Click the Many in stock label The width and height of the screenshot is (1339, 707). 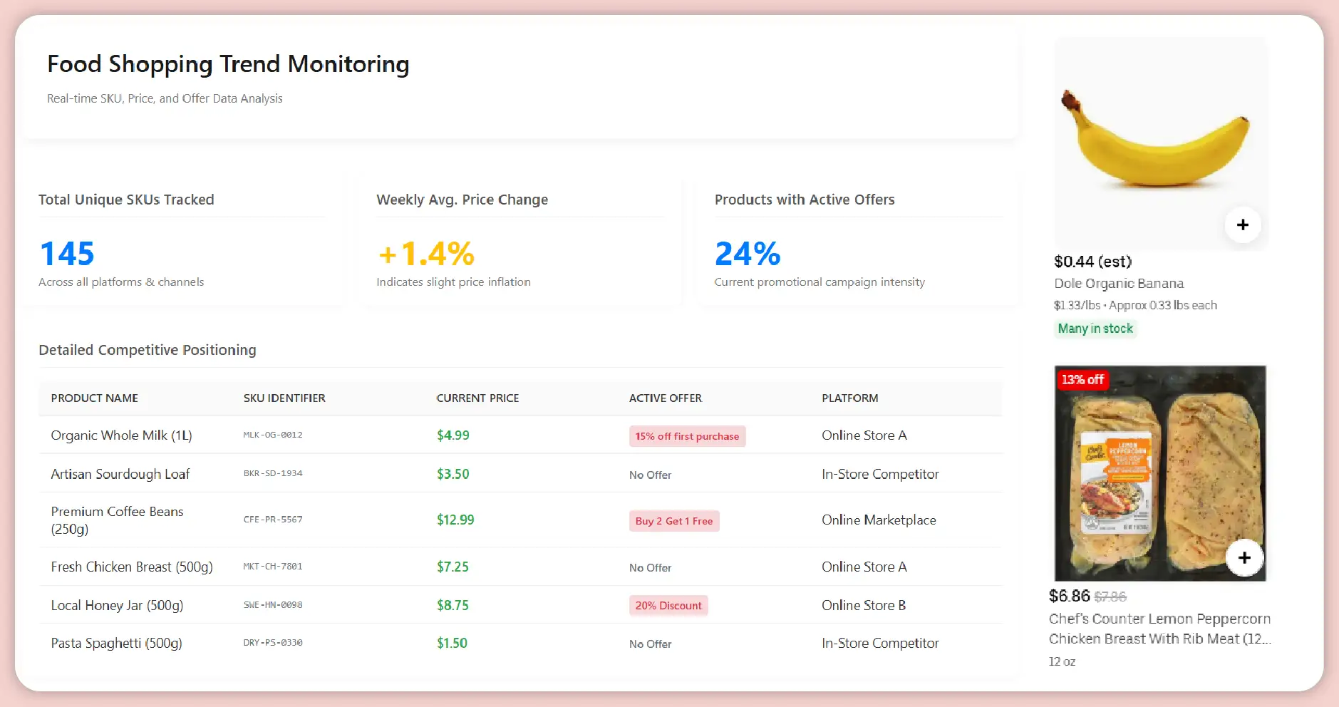click(x=1095, y=329)
